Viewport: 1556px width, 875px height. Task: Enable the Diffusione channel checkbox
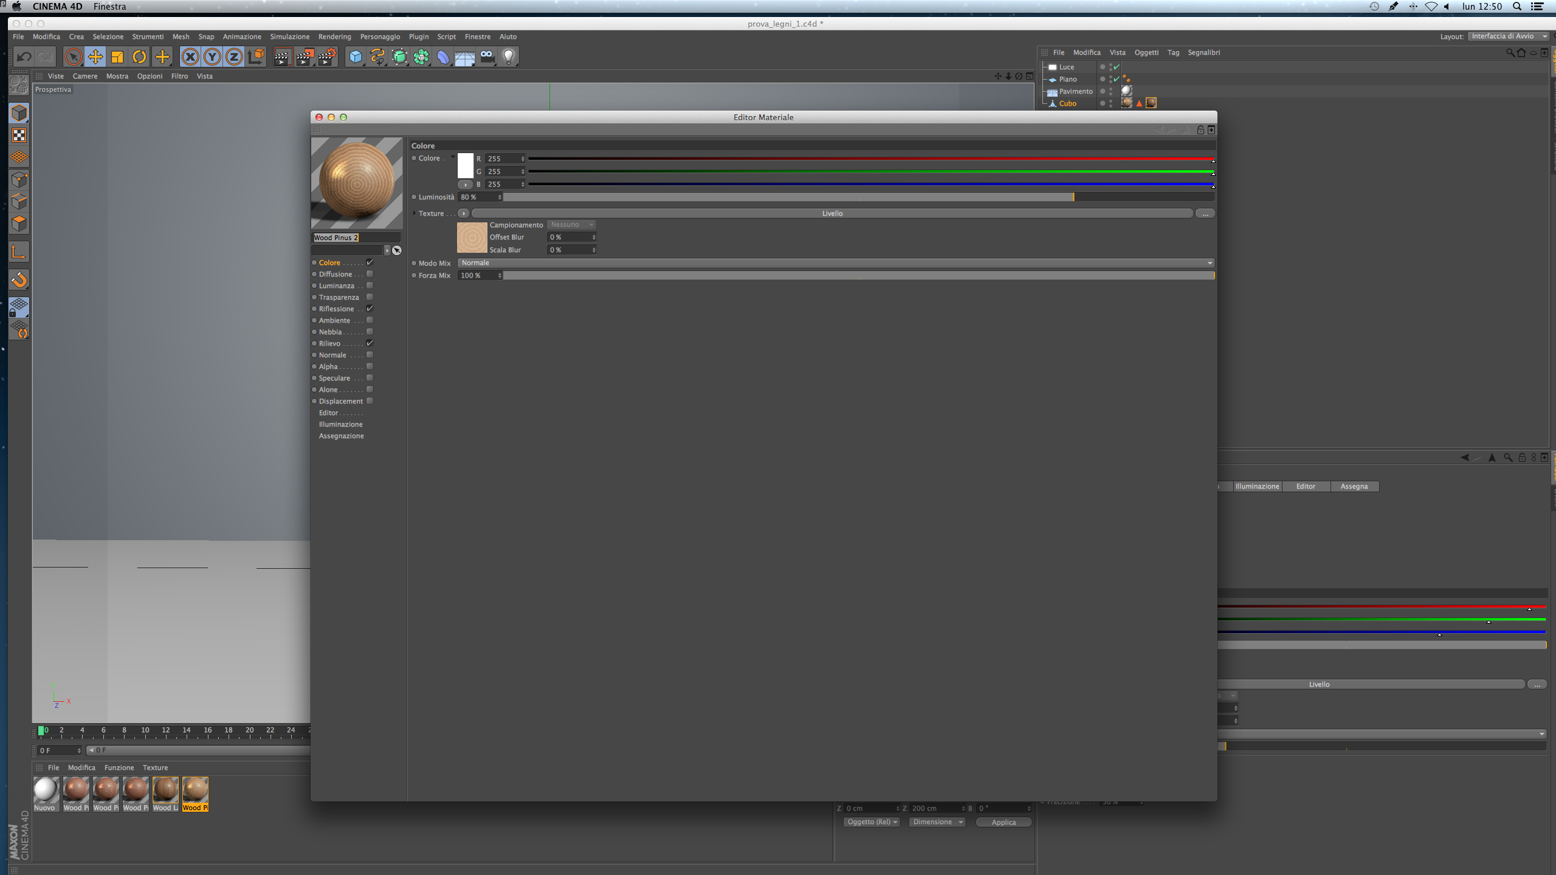(370, 274)
